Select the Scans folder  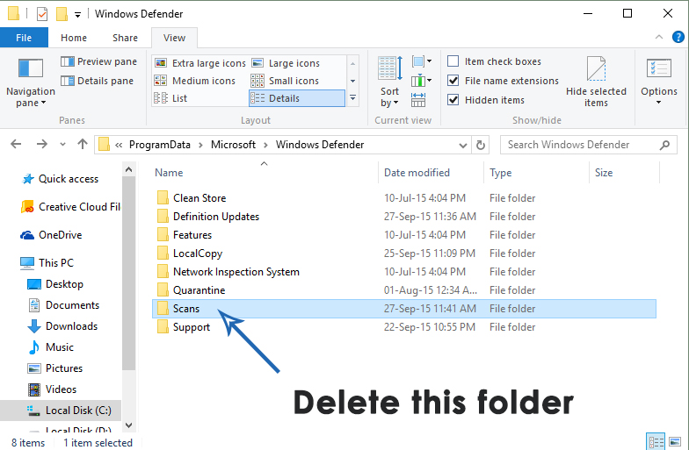404,309
